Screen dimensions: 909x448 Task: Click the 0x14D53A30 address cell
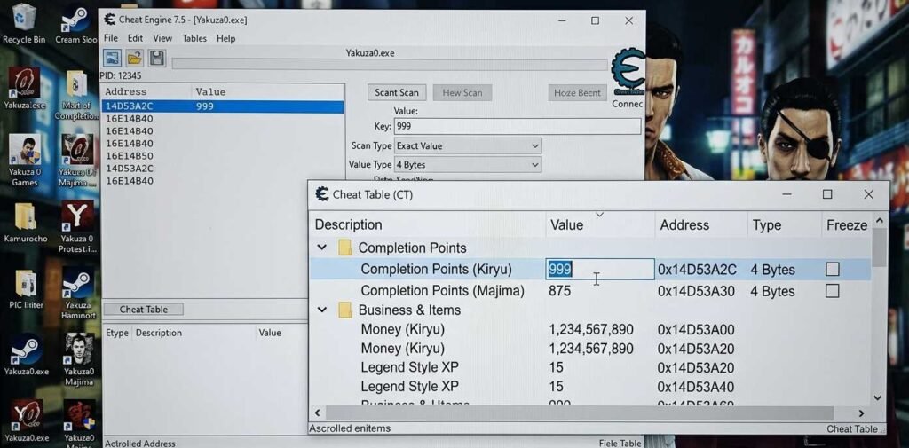pos(696,290)
